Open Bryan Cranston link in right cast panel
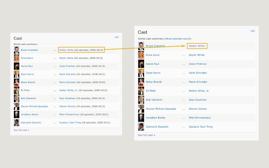This screenshot has height=168, width=269. [155, 46]
